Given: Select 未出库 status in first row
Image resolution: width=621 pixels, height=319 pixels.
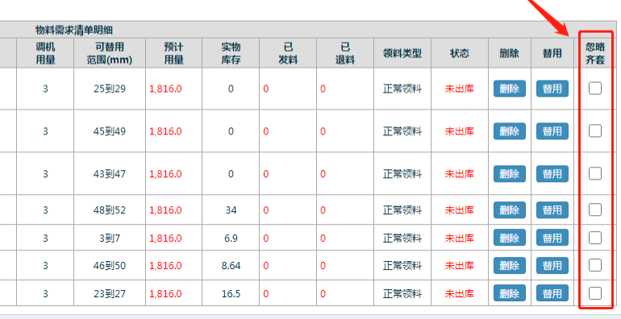Looking at the screenshot, I should tap(460, 89).
